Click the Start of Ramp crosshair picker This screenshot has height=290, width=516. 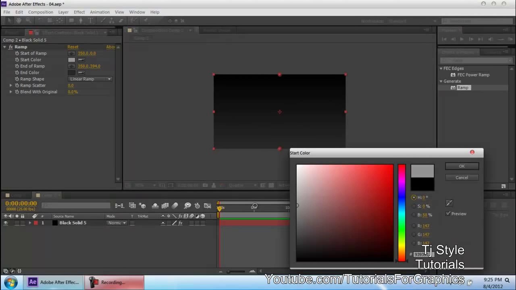(x=71, y=53)
